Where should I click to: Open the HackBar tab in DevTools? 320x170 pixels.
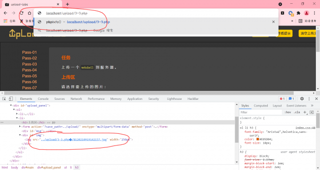pyautogui.click(x=193, y=99)
